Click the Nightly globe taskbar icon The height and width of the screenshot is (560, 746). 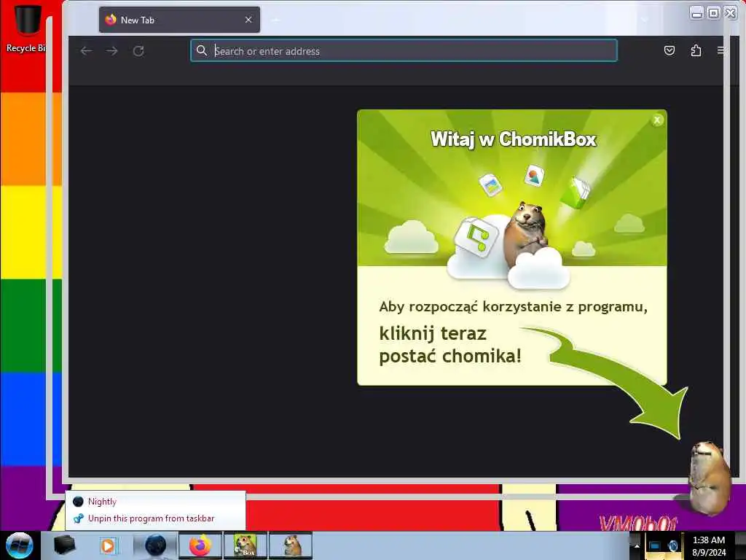click(x=156, y=545)
